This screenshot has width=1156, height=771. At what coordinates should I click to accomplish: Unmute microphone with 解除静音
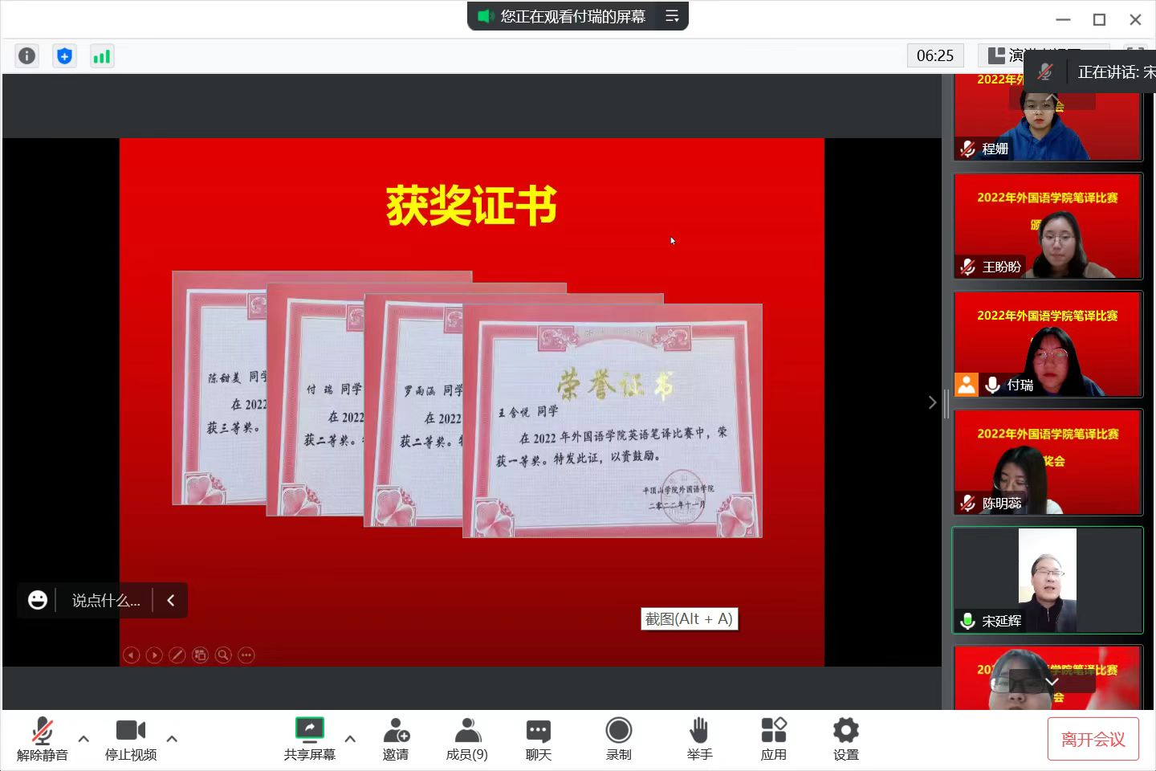(42, 738)
